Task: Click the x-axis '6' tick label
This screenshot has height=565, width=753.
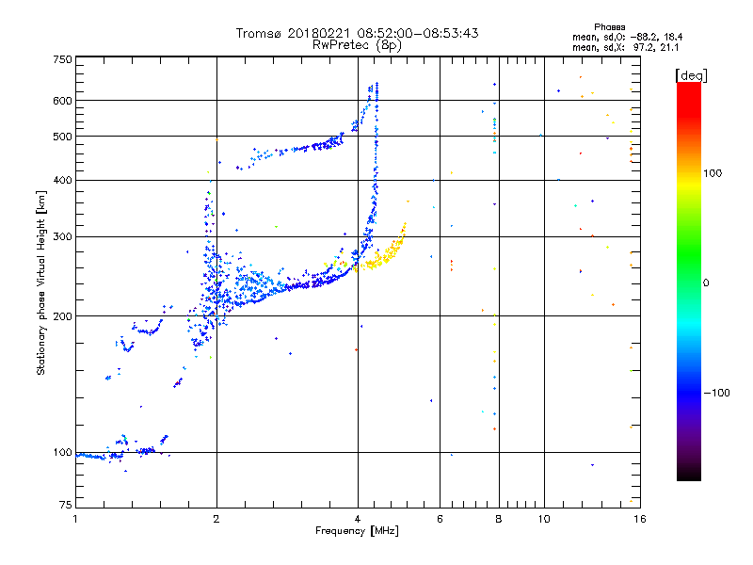Action: click(x=440, y=519)
